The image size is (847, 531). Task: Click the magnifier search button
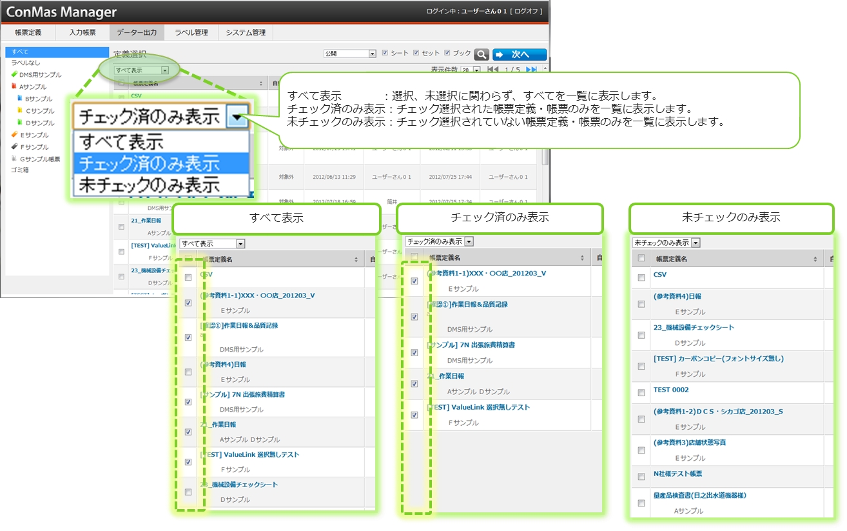481,54
